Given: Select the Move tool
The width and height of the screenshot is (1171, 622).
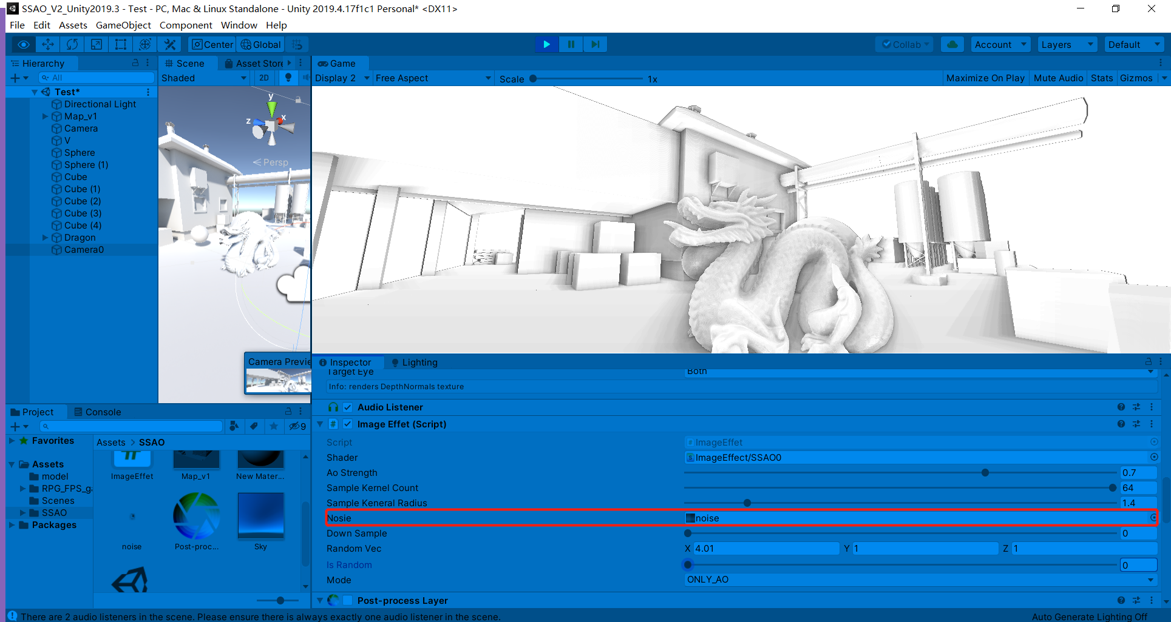Looking at the screenshot, I should point(48,44).
